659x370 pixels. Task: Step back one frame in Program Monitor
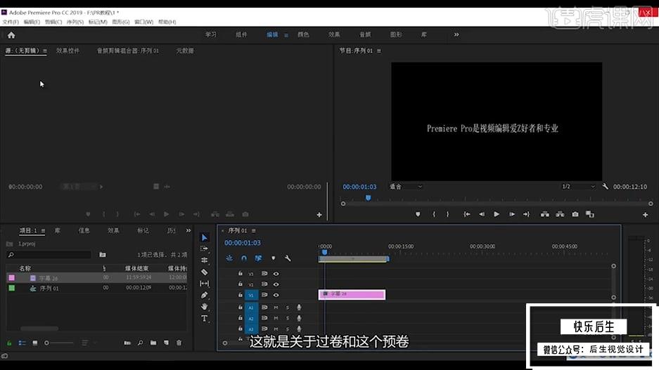pos(482,214)
